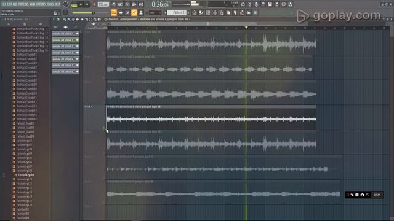
Task: Open the TOOLS menu
Action: coord(50,4)
